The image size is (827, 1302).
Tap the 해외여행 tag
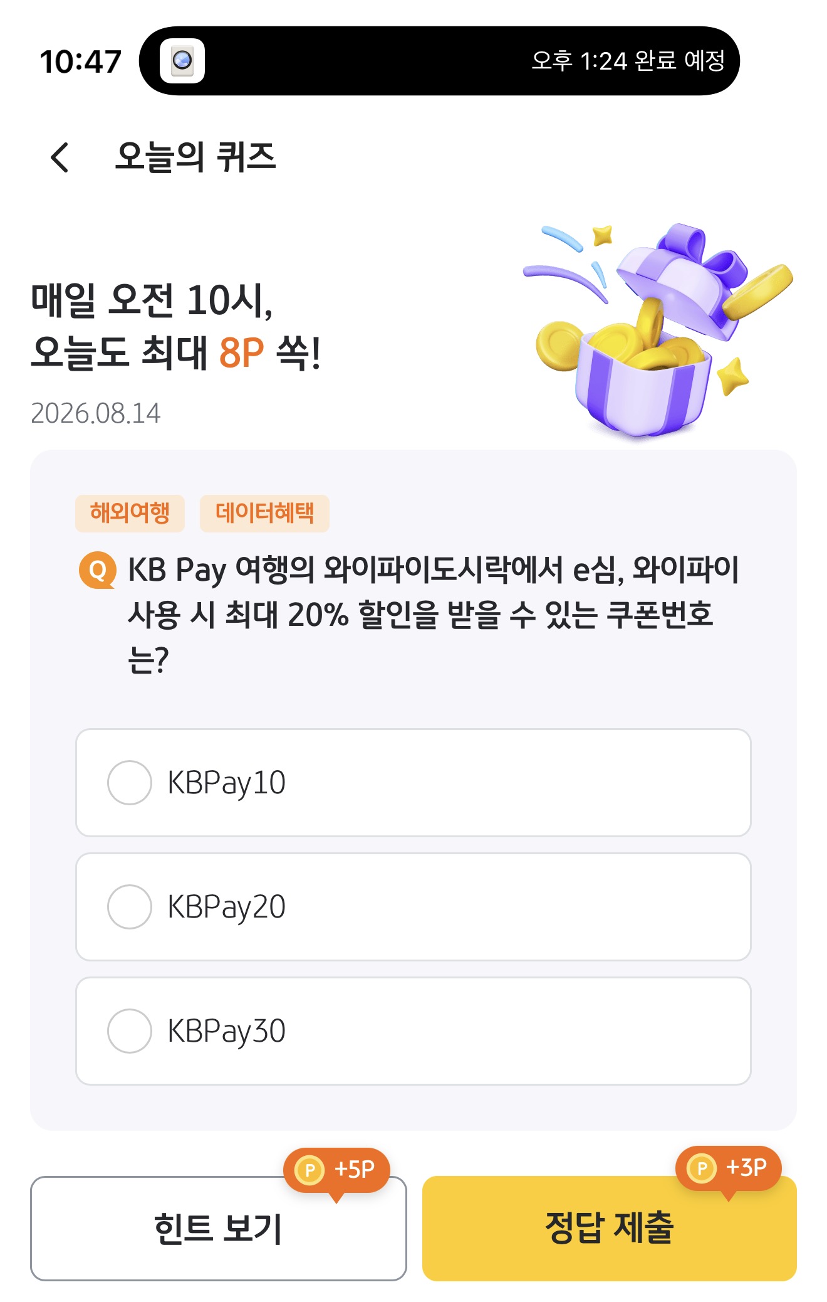(130, 513)
